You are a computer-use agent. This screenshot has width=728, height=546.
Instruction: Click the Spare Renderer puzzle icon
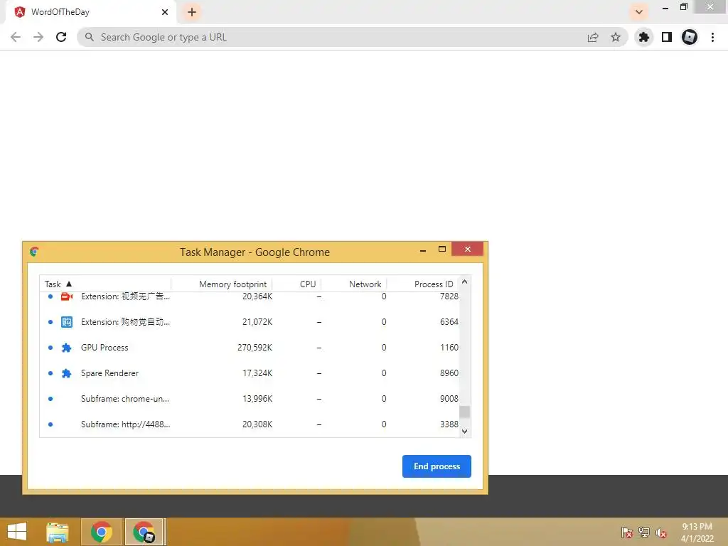(x=66, y=373)
